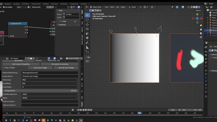Image resolution: width=217 pixels, height=122 pixels.
Task: Adjust the Compression slider
Action: 40,91
